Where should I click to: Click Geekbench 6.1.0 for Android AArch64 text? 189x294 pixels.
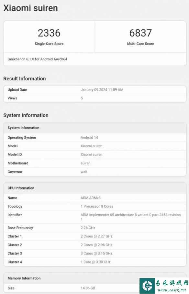(37, 59)
